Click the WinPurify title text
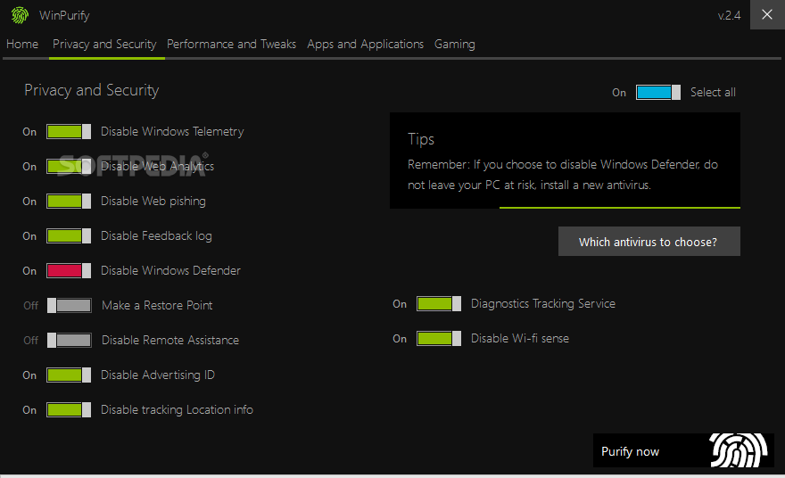 [64, 15]
